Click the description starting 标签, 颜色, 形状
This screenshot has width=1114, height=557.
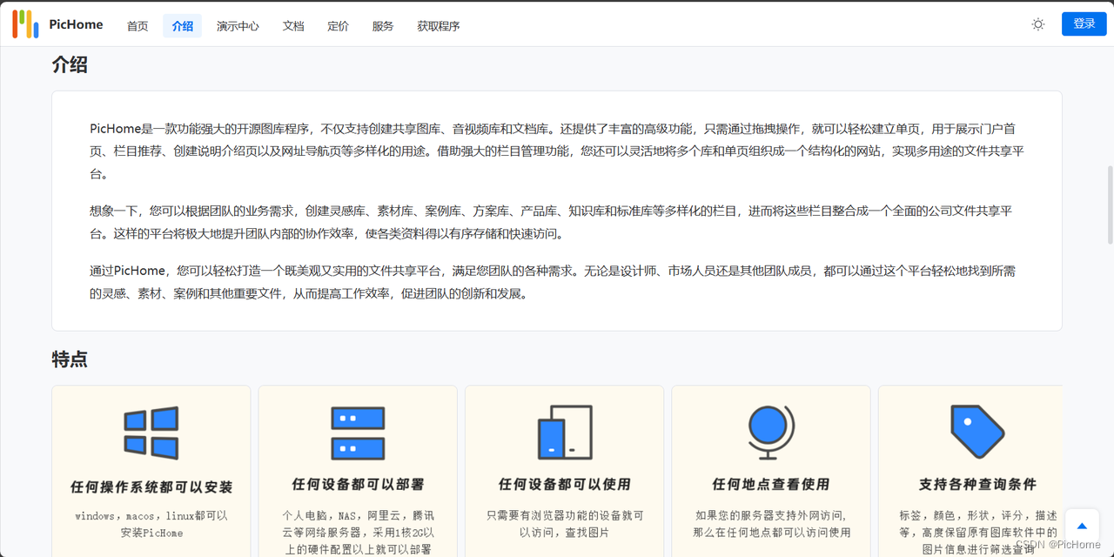tap(977, 532)
